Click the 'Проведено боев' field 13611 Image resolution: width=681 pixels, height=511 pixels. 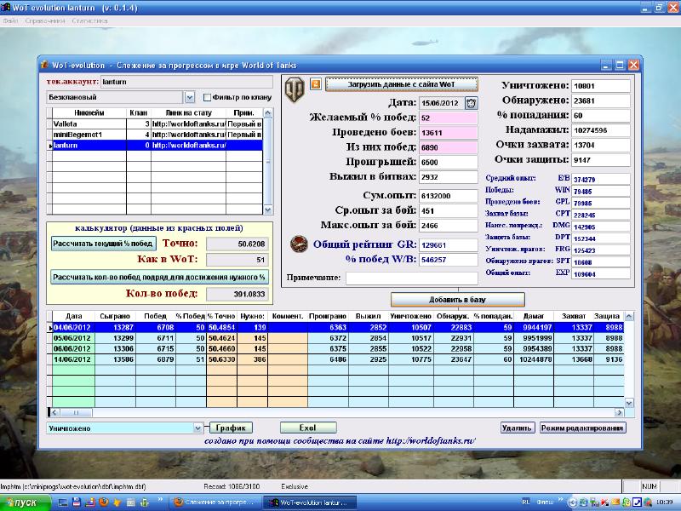click(449, 133)
